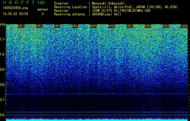Click the cyan intensity strip at the bottom
The width and height of the screenshot is (190, 121).
[97, 120]
